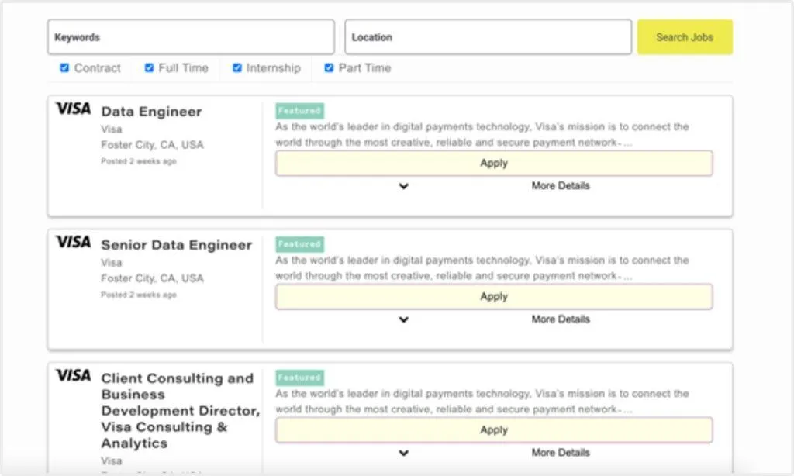Open the Senior Data Engineer job title
The image size is (794, 476).
(x=176, y=245)
